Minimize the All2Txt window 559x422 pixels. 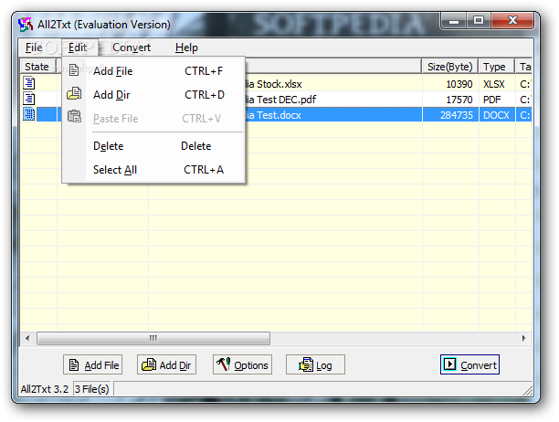tap(453, 21)
